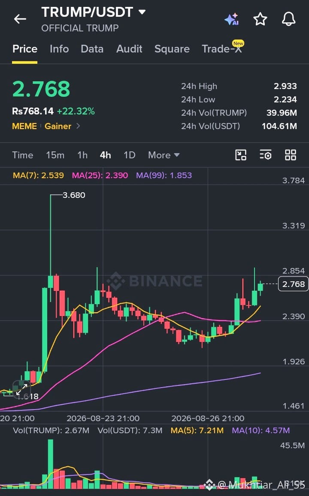Click the MA(7): 2.539 indicator label
This screenshot has height=496, width=309.
click(x=38, y=175)
